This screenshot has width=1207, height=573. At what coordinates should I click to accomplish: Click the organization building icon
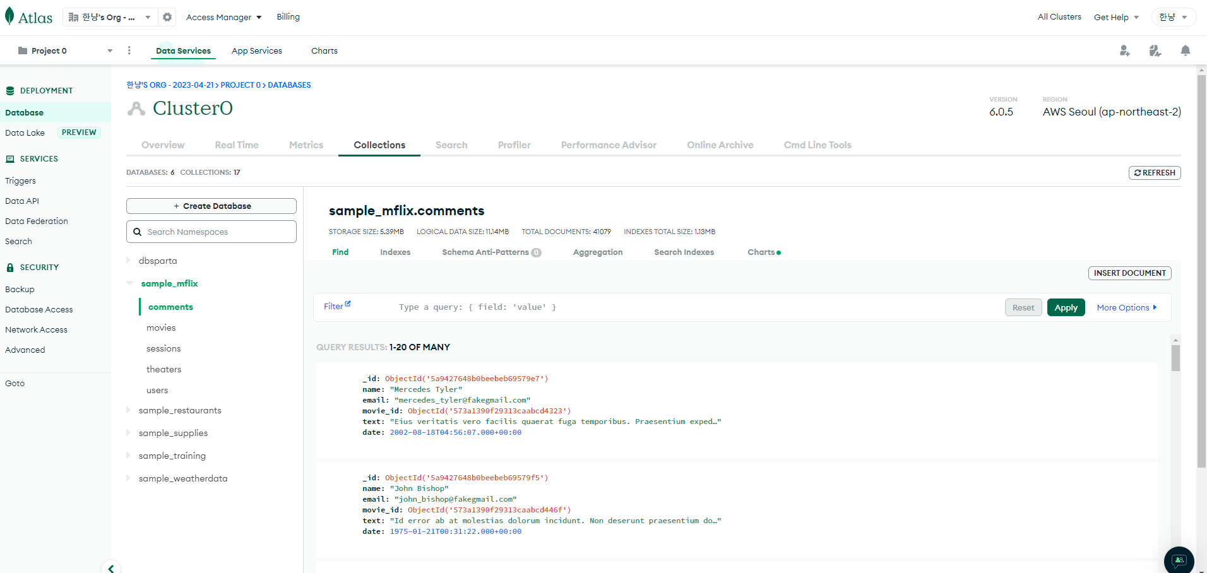tap(73, 17)
